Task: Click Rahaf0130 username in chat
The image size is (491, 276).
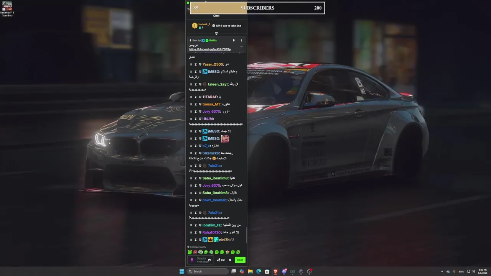Action: (212, 232)
